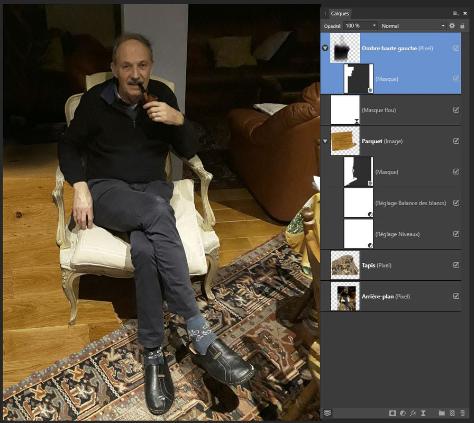Switch to the Calques tab
This screenshot has width=474, height=423.
click(340, 14)
